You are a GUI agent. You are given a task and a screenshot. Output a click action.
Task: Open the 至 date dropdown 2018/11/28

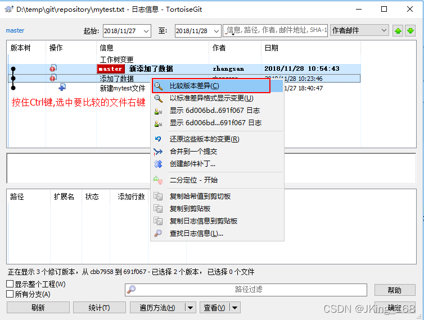pos(216,31)
